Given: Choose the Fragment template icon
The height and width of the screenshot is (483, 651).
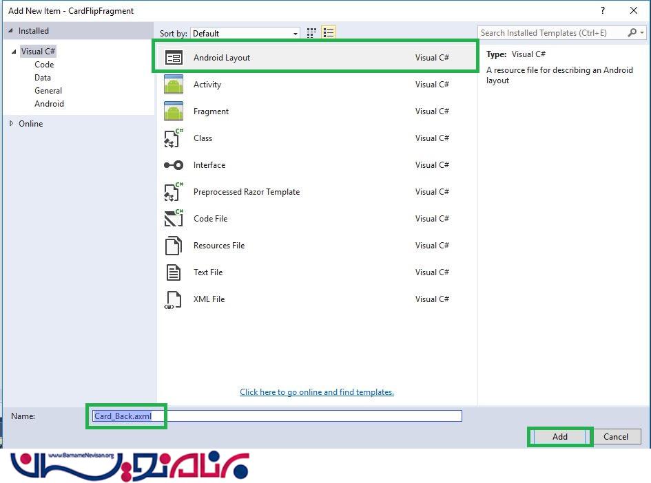Looking at the screenshot, I should pyautogui.click(x=174, y=111).
